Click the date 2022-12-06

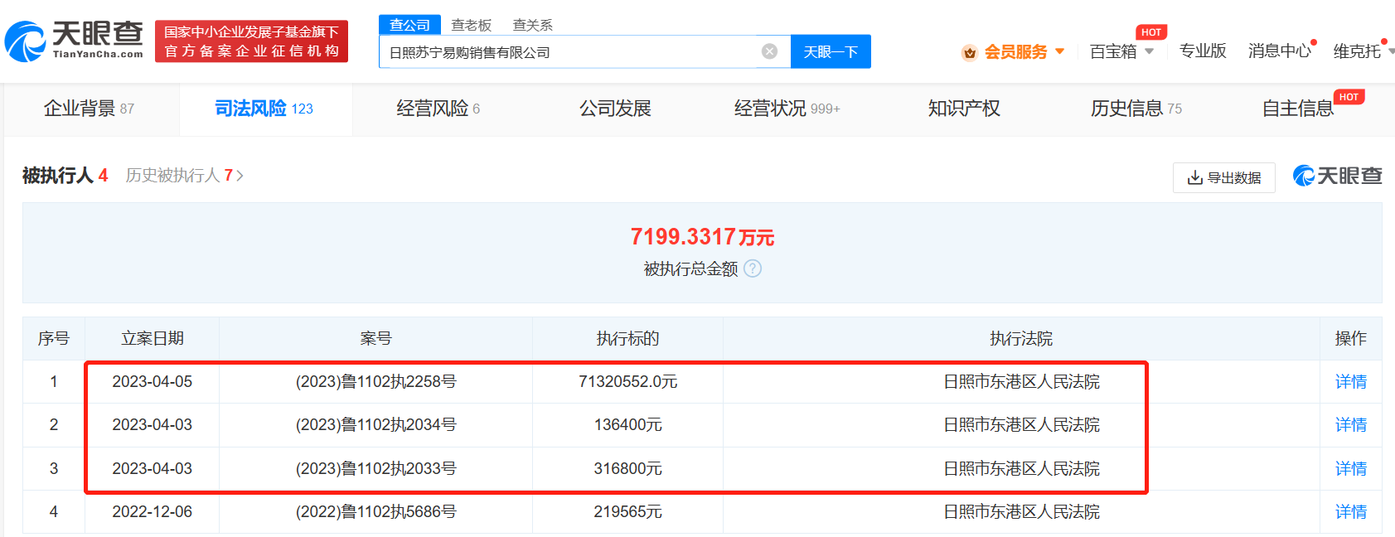(x=153, y=512)
